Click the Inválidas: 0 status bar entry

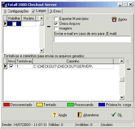coord(87,125)
